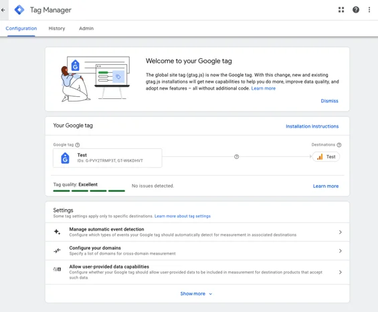The width and height of the screenshot is (378, 312).
Task: Open Learn more about tag settings link
Action: [183, 216]
